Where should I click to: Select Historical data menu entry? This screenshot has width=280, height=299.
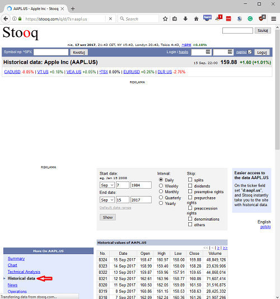(21, 278)
